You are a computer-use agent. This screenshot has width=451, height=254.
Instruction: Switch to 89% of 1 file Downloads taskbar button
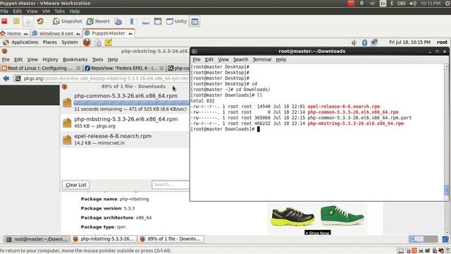click(171, 239)
